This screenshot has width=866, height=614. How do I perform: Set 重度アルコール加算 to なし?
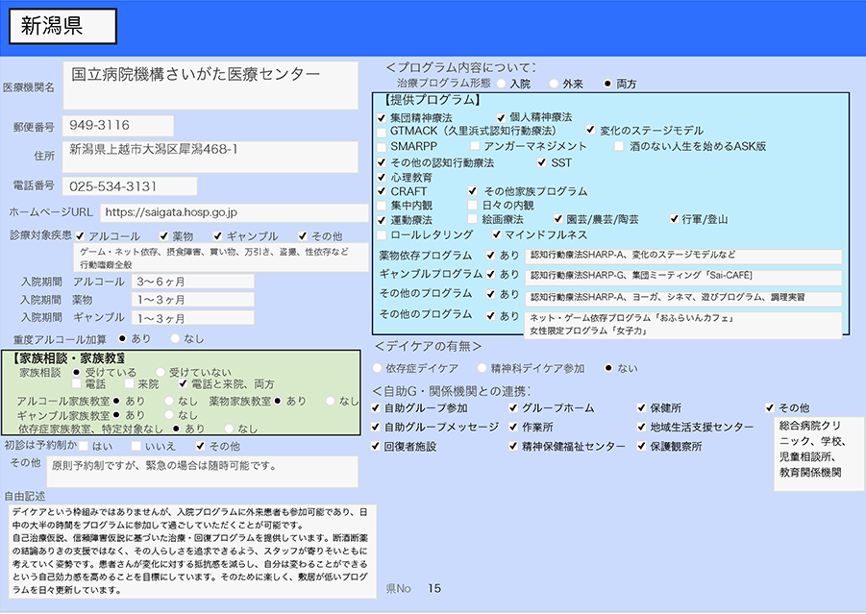[x=174, y=338]
